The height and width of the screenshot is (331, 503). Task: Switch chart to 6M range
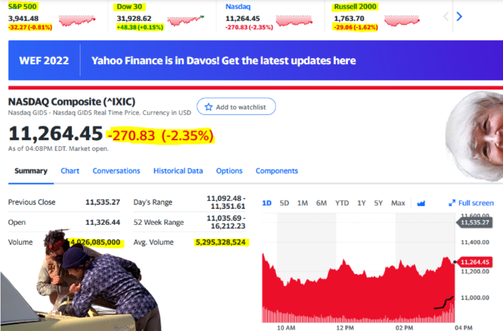[321, 203]
